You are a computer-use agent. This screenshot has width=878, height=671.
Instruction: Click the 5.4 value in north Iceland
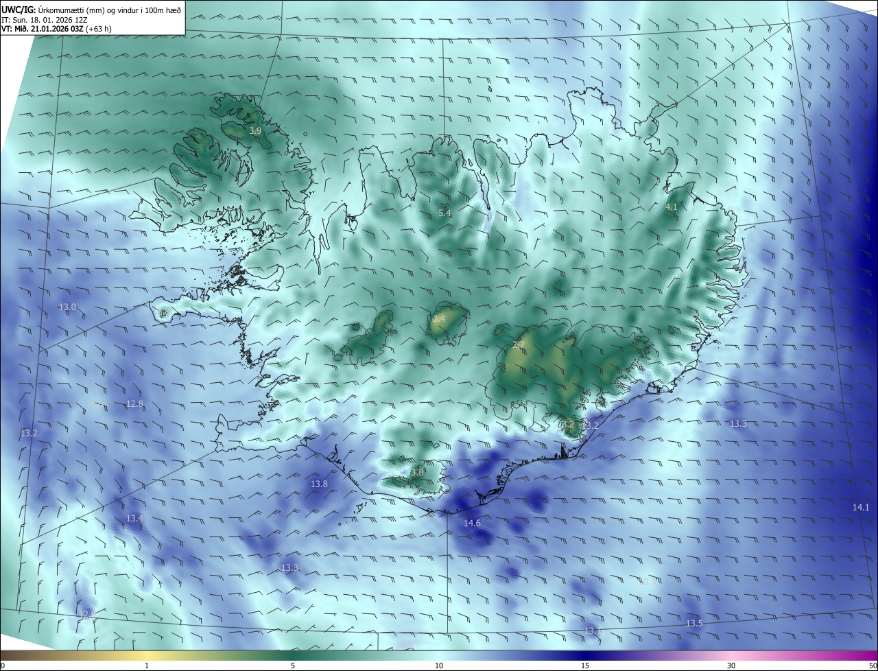point(444,213)
